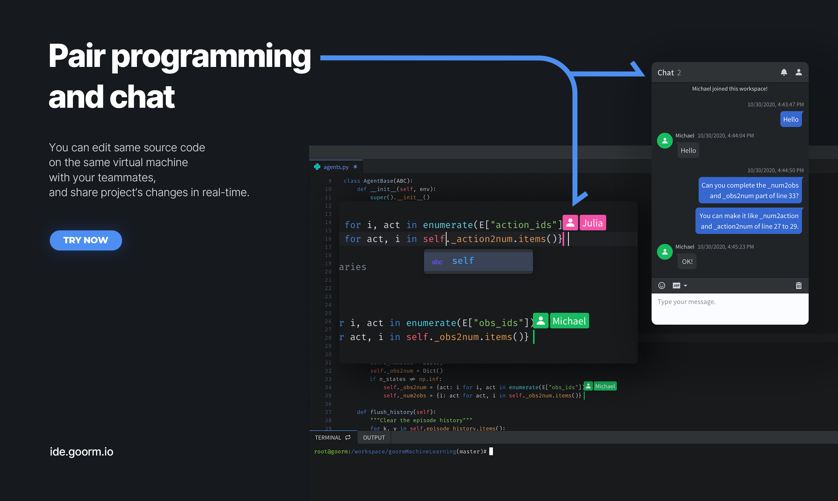
Task: Click Julia's pink cursor user icon
Action: click(x=570, y=223)
